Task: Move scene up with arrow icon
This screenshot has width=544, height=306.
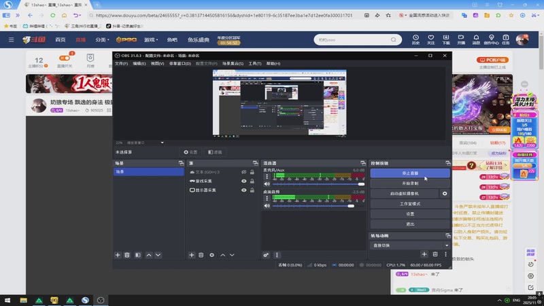Action: pos(149,255)
